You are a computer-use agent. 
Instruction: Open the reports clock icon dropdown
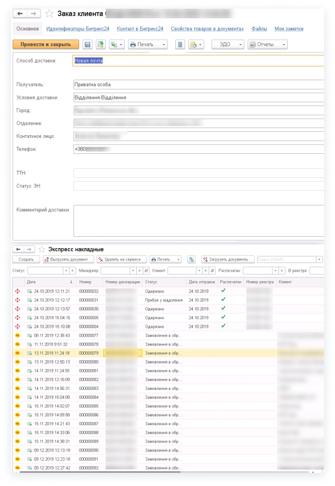pyautogui.click(x=196, y=44)
